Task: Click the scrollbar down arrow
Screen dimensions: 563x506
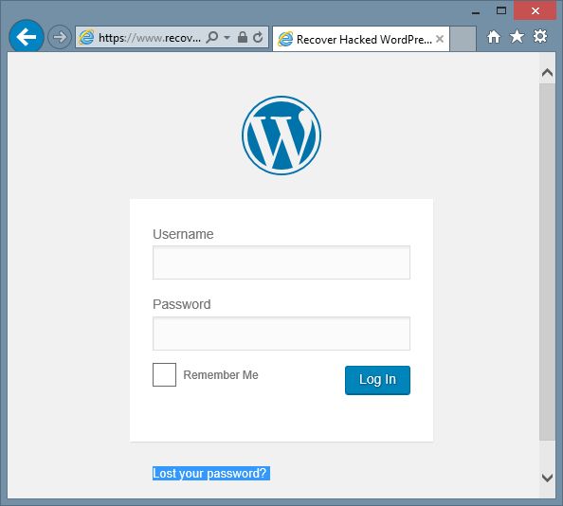Action: 547,478
